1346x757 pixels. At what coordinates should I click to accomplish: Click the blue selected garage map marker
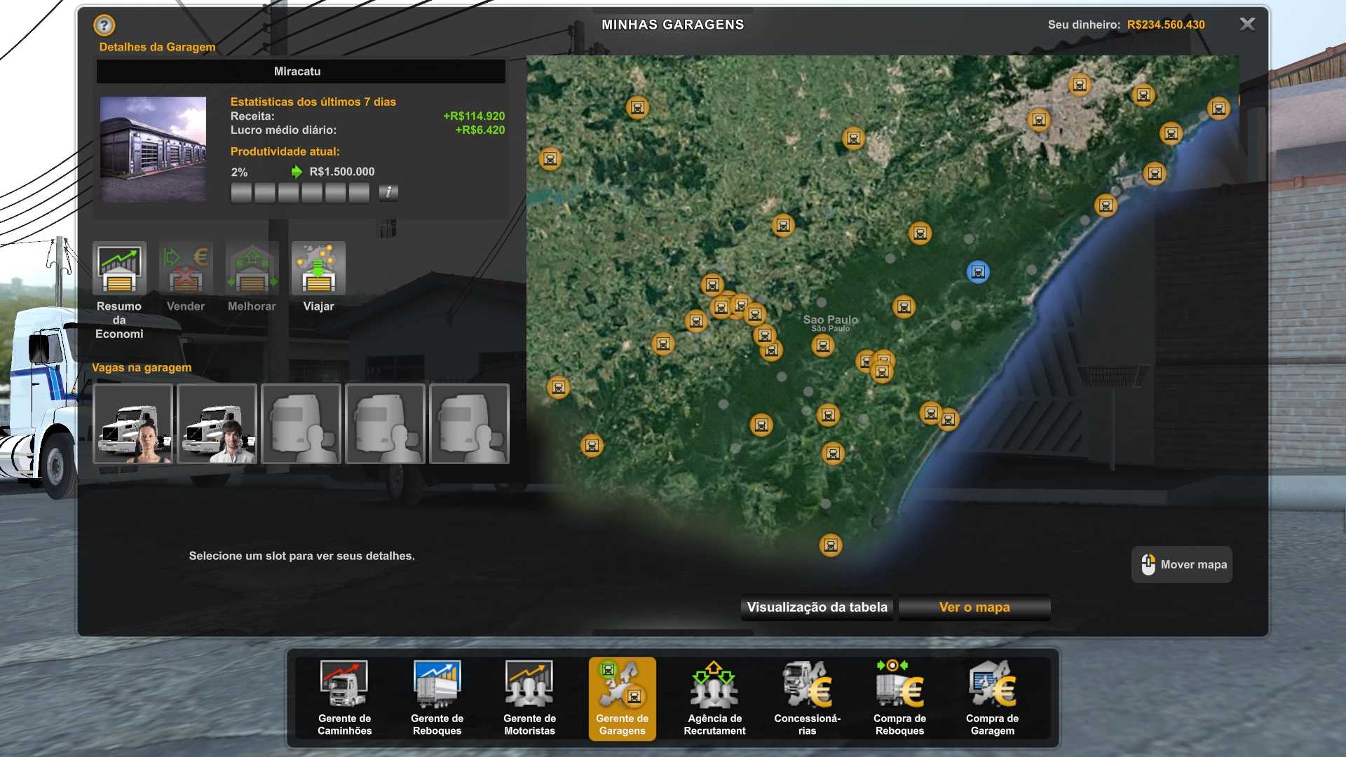click(x=978, y=272)
